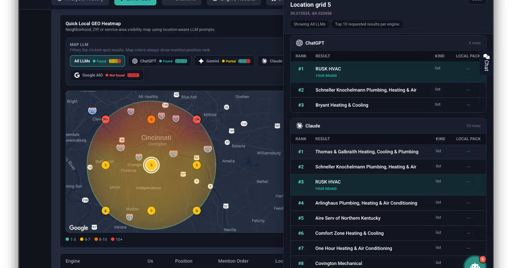
Task: Click the Location grid 5 heading
Action: pos(311,5)
